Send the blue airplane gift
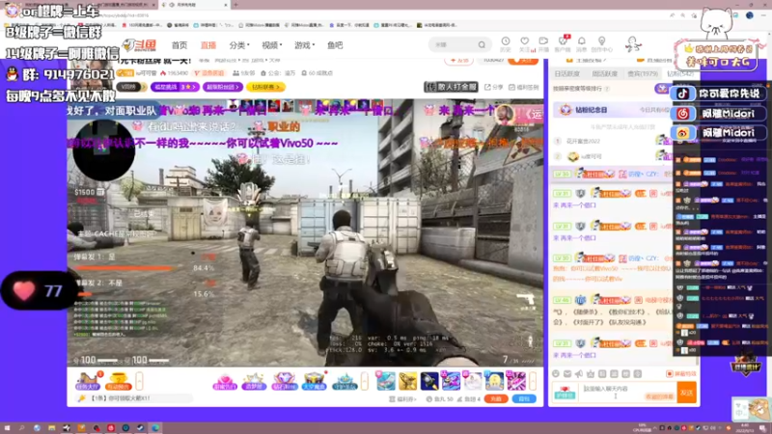 385,381
